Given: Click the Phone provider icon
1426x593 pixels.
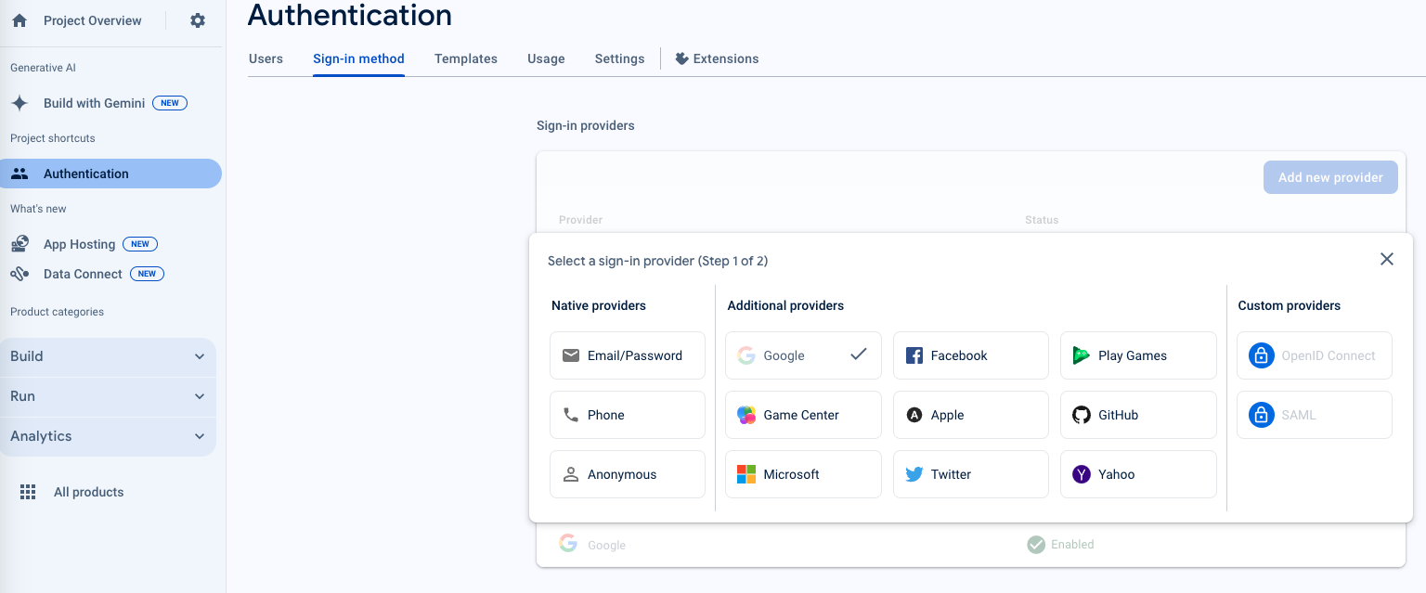Looking at the screenshot, I should pos(571,415).
